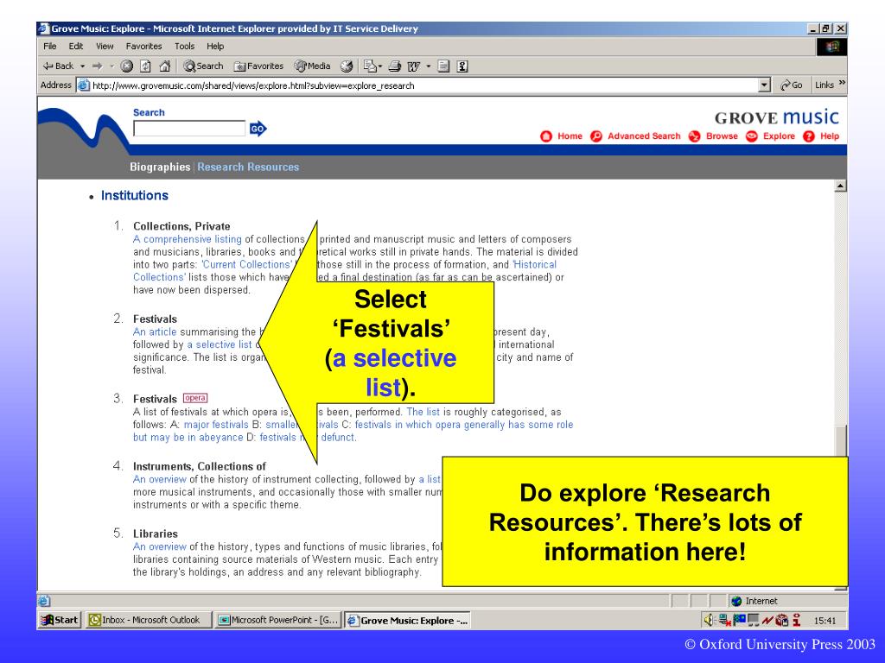
Task: Open the Media pane in toolbar
Action: pyautogui.click(x=312, y=66)
